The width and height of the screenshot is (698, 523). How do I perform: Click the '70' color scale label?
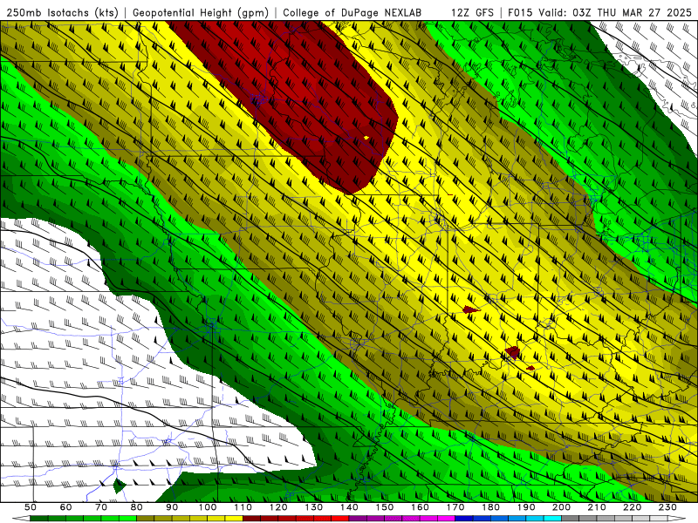tap(101, 507)
